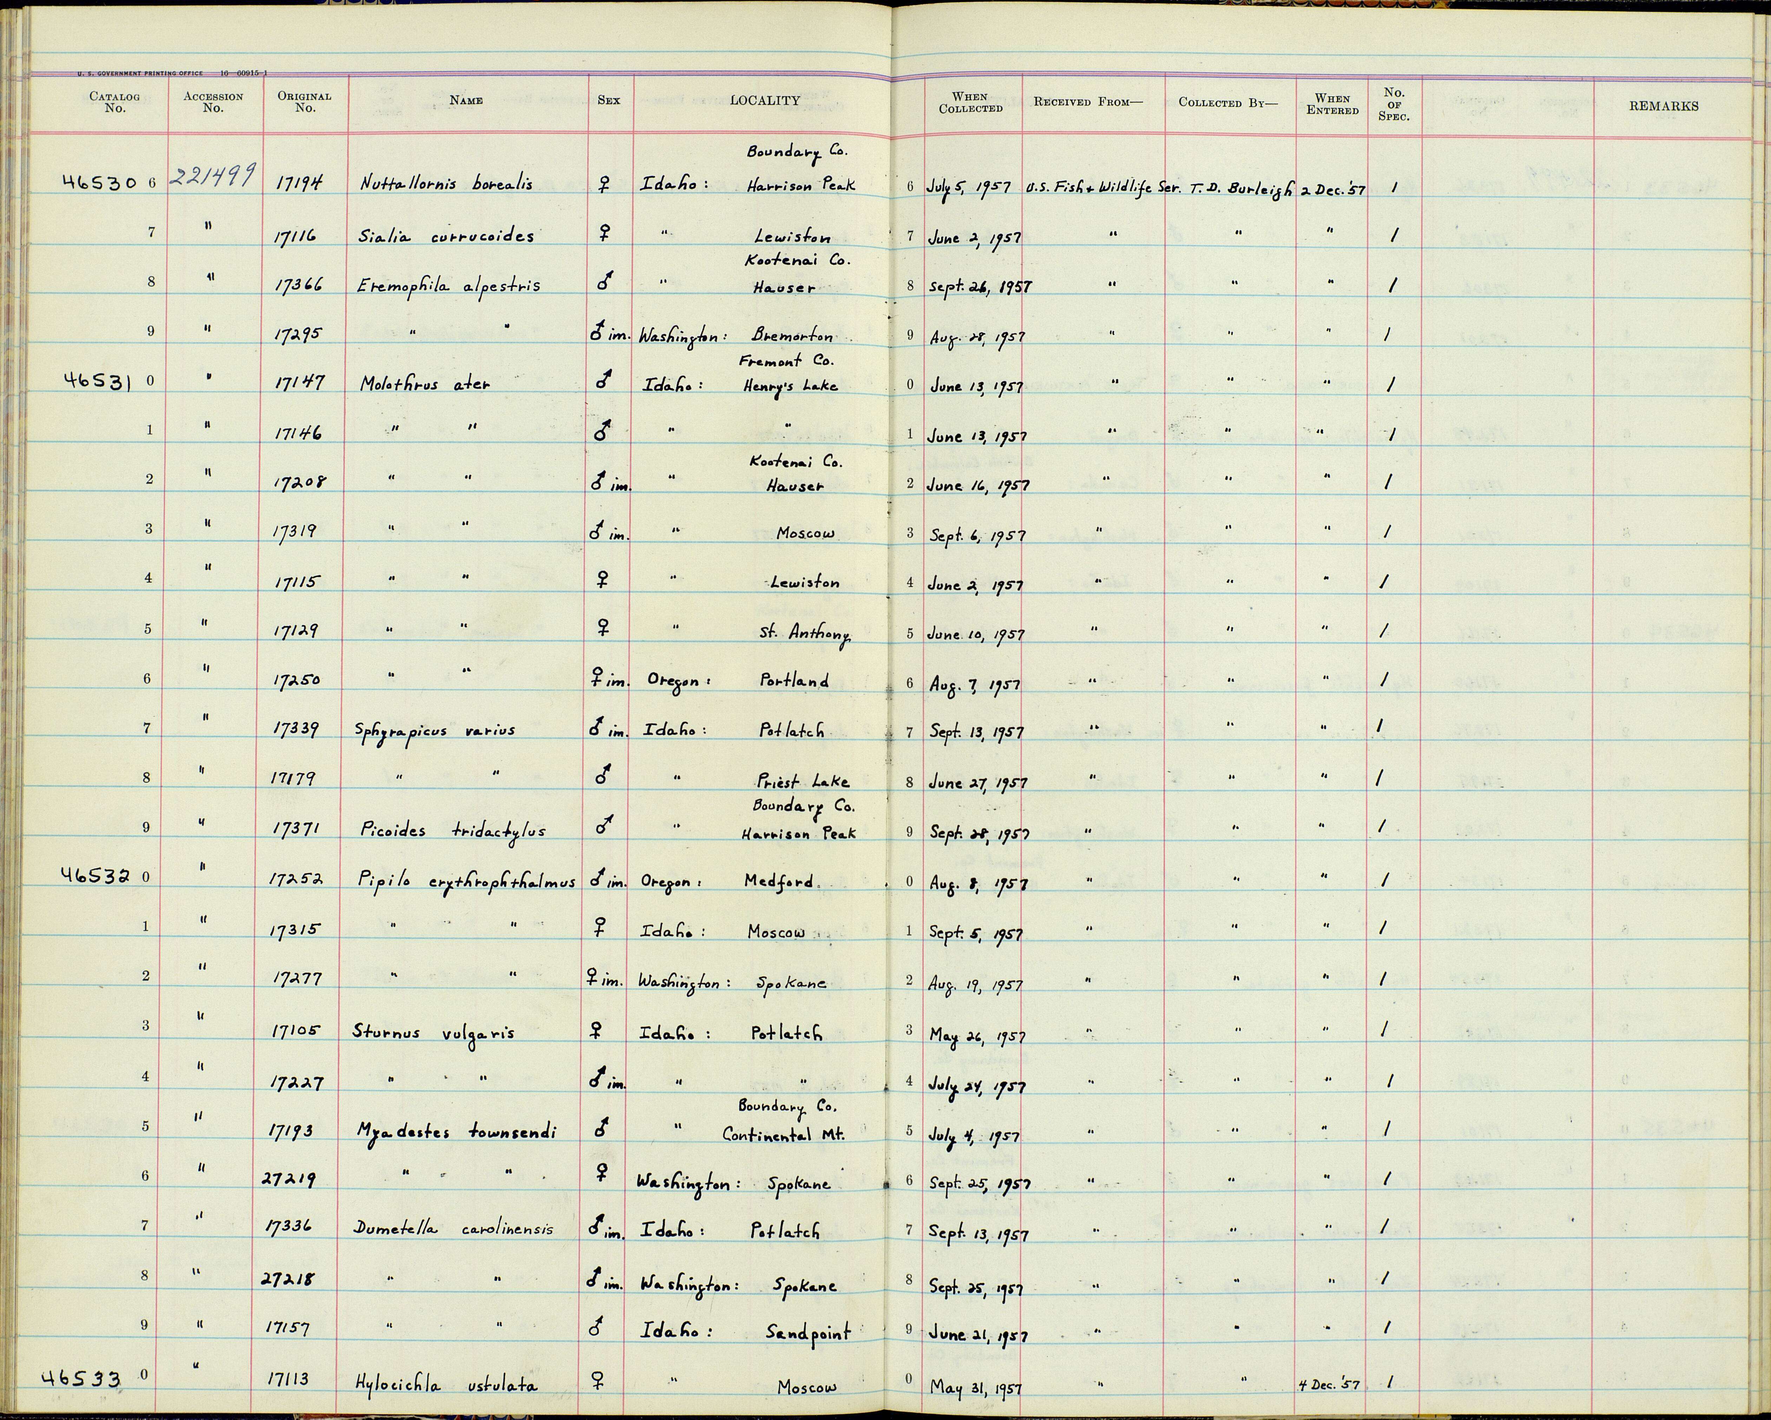Click the NO. OF SPEC. column header
The height and width of the screenshot is (1420, 1771).
pyautogui.click(x=1394, y=104)
